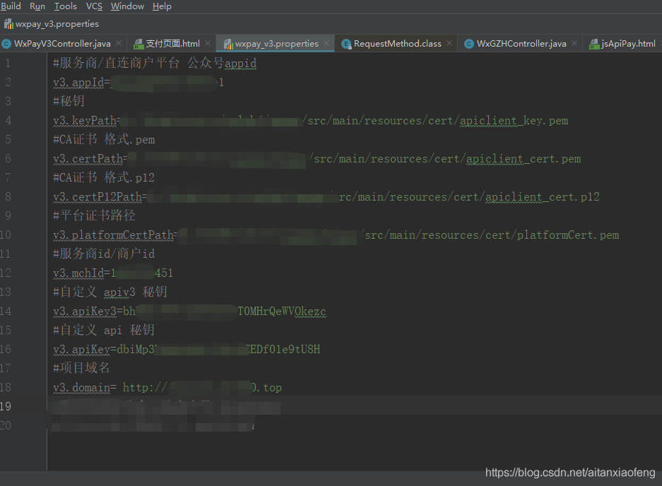Screen dimensions: 662x486
Task: Switch to the RequestMethod.class tab
Action: coord(397,44)
